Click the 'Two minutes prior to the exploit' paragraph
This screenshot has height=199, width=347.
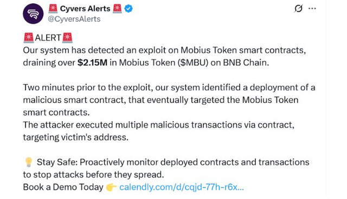[169, 100]
